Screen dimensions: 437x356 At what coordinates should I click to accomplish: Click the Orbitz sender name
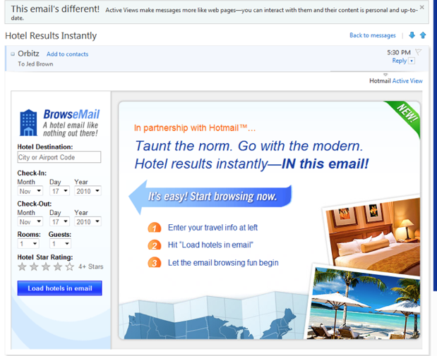(x=28, y=54)
